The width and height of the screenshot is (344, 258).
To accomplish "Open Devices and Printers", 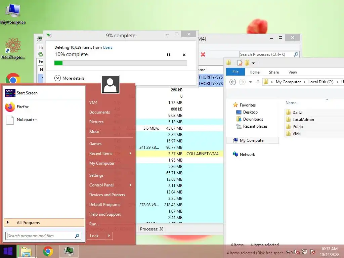I will (107, 195).
